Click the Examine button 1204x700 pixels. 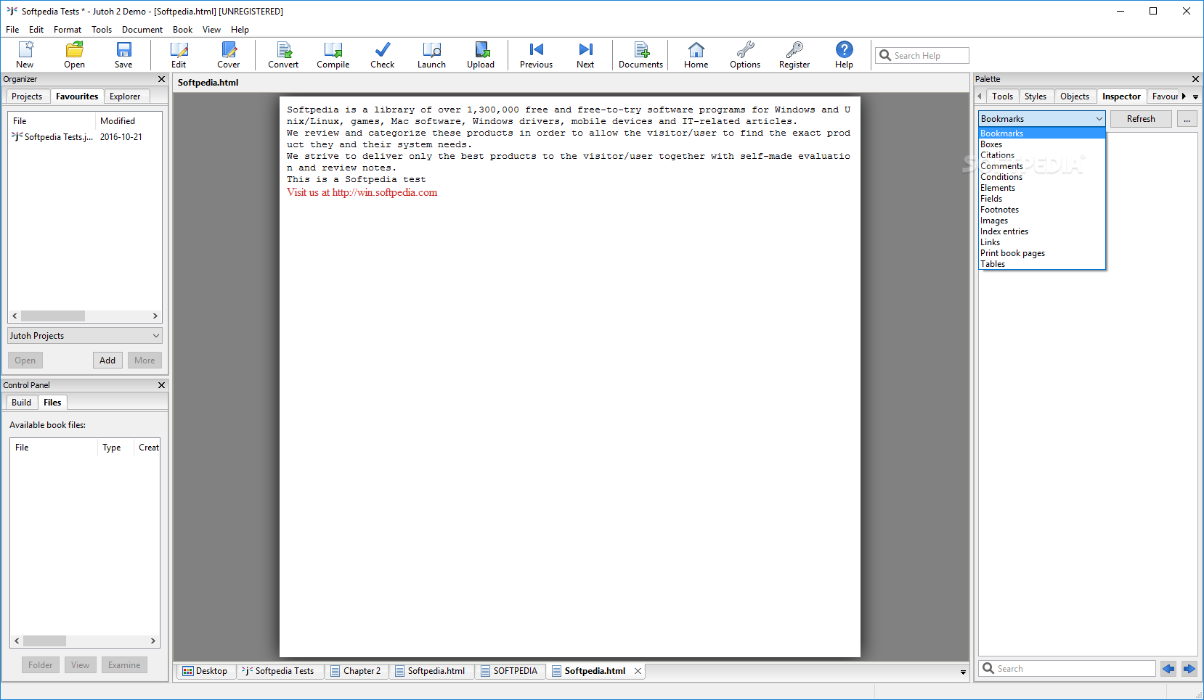pyautogui.click(x=124, y=665)
